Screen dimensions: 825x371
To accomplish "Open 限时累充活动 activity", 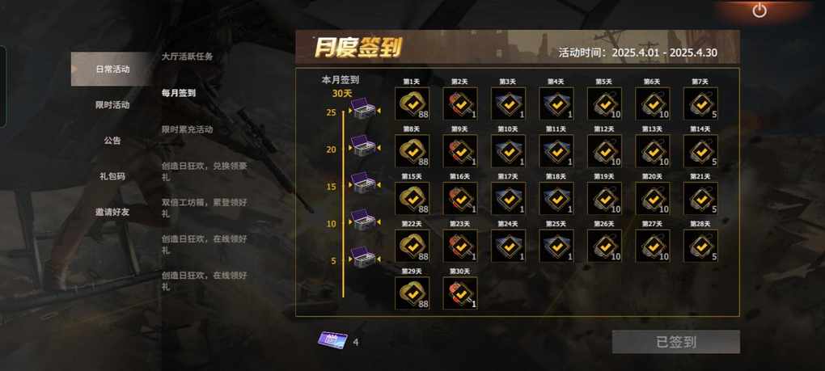I will point(188,129).
